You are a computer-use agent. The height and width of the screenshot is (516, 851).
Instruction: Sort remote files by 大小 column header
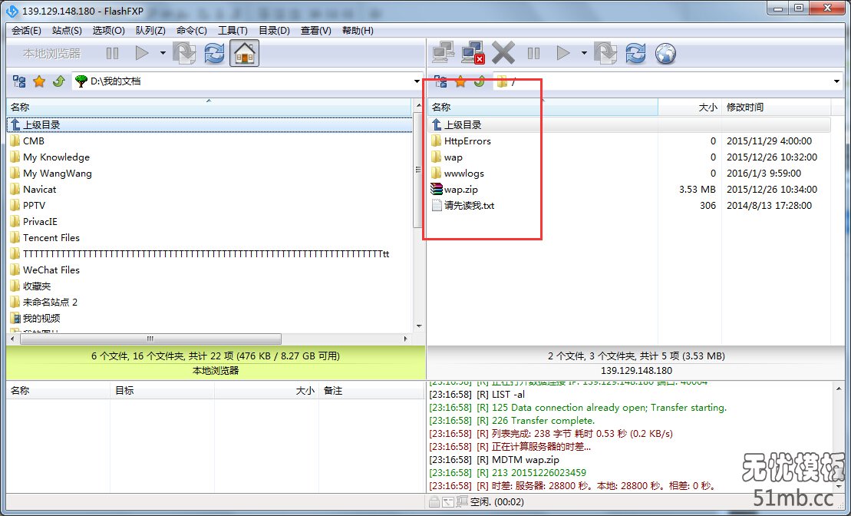point(690,107)
